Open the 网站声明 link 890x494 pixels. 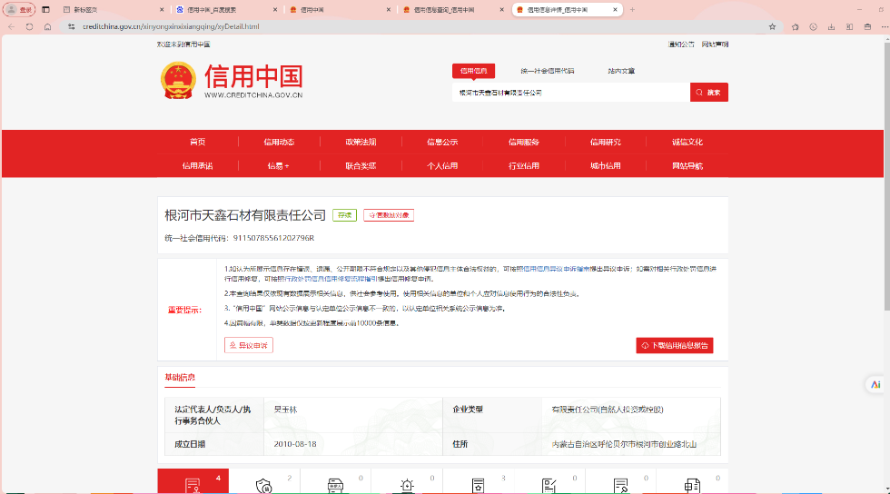[715, 44]
